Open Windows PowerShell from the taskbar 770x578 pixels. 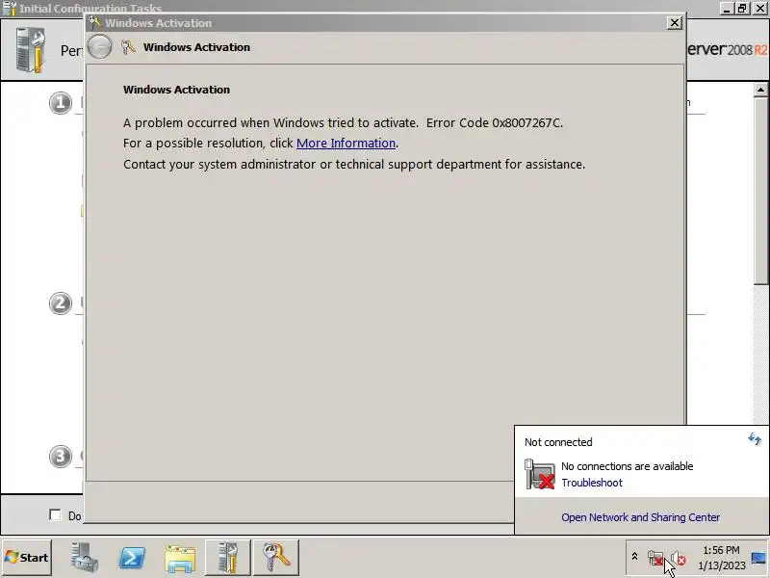click(132, 558)
